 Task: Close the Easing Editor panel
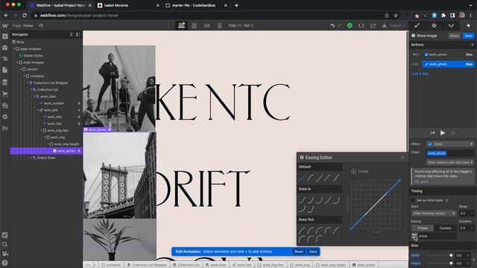point(402,157)
